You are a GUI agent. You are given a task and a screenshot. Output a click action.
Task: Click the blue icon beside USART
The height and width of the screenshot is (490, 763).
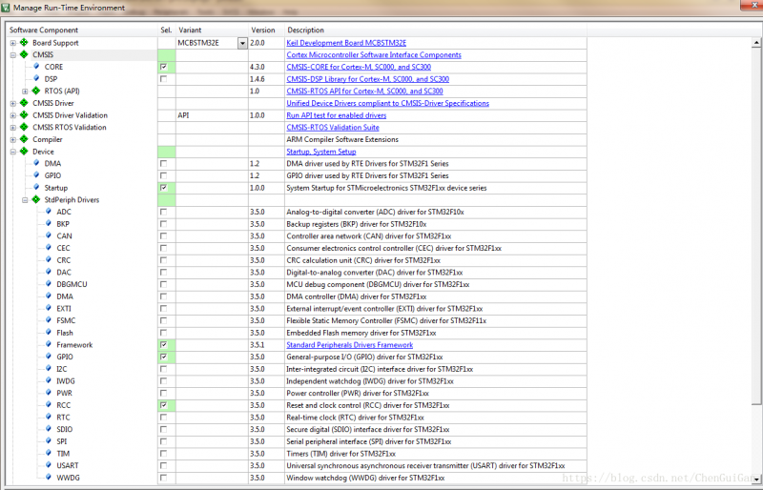[x=49, y=465]
